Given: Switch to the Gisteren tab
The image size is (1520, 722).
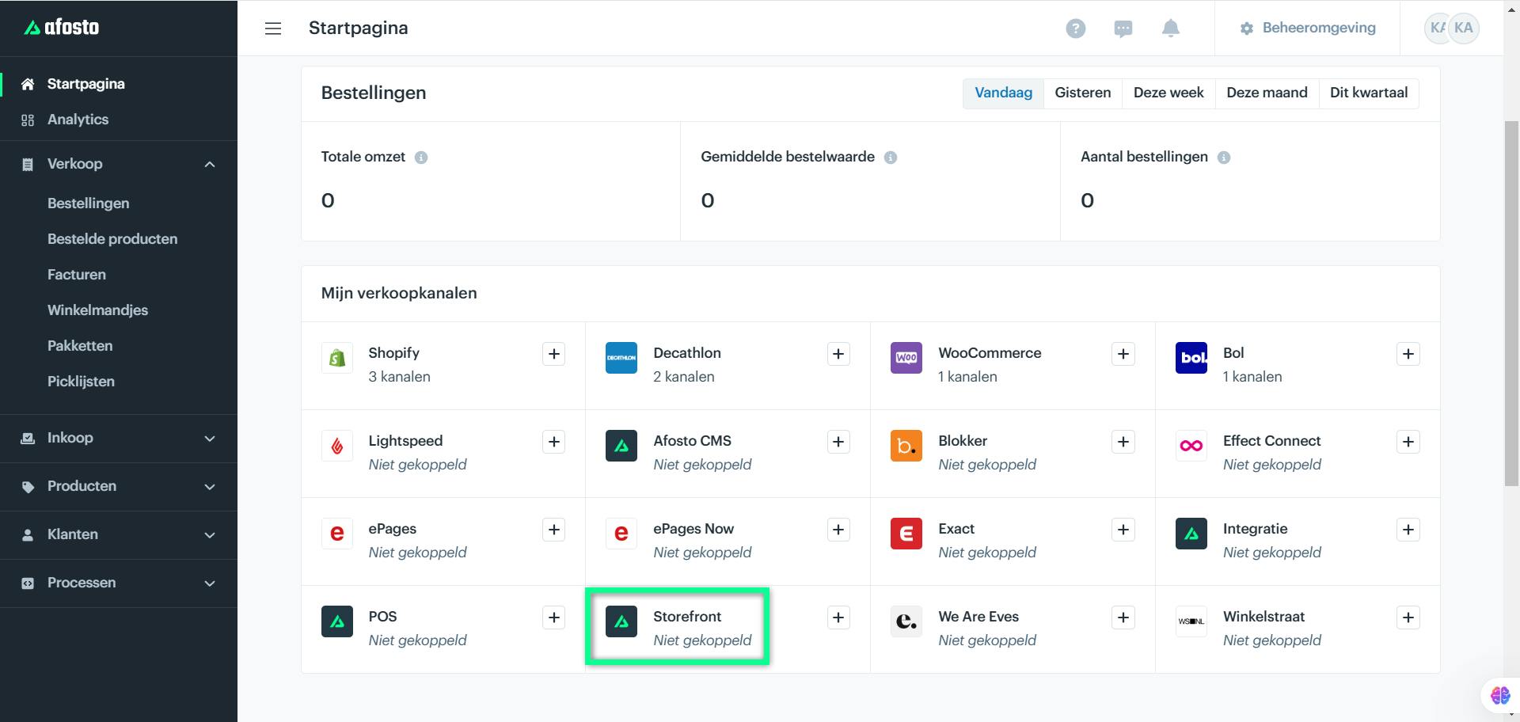Looking at the screenshot, I should 1082,93.
